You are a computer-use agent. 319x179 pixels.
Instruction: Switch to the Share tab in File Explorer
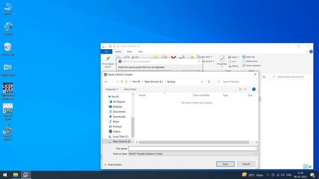click(130, 52)
